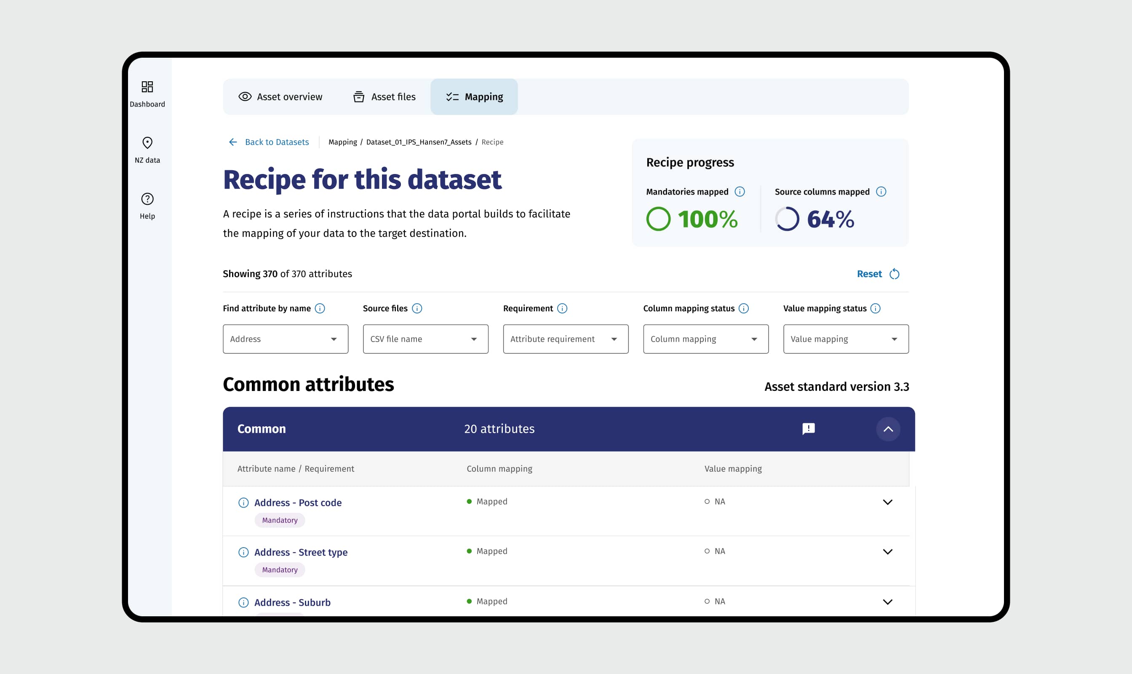Click the Address attribute search field
Viewport: 1132px width, 674px height.
coord(285,339)
